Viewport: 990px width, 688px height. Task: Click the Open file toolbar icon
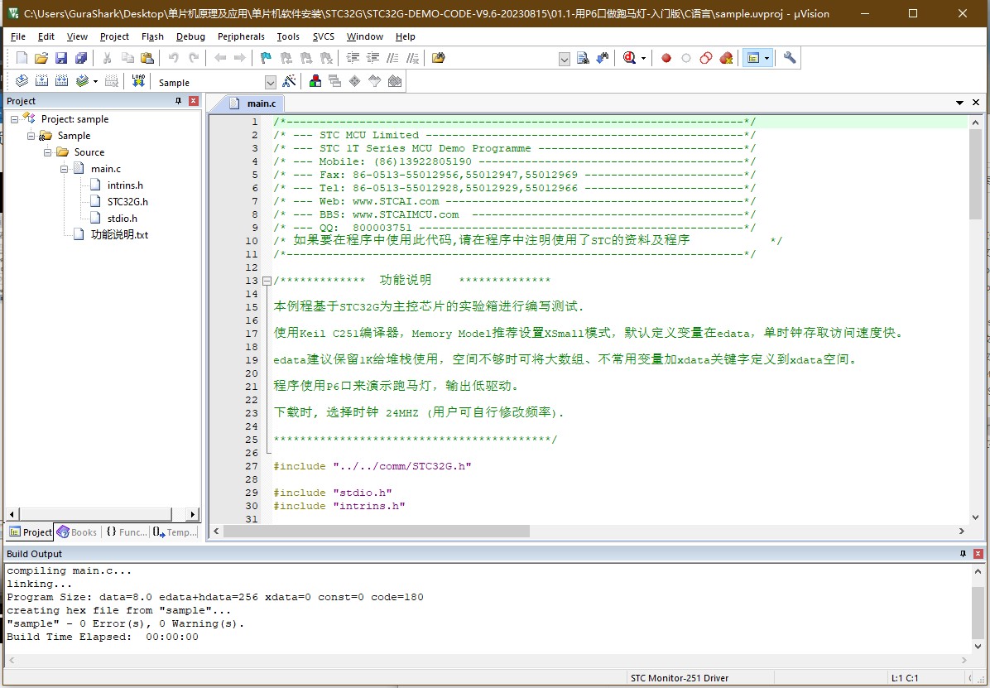point(41,58)
